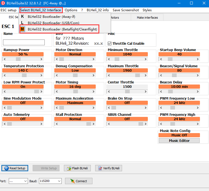Decrease Temperature Protection with left arrow
The height and width of the screenshot is (191, 209).
click(x=5, y=75)
